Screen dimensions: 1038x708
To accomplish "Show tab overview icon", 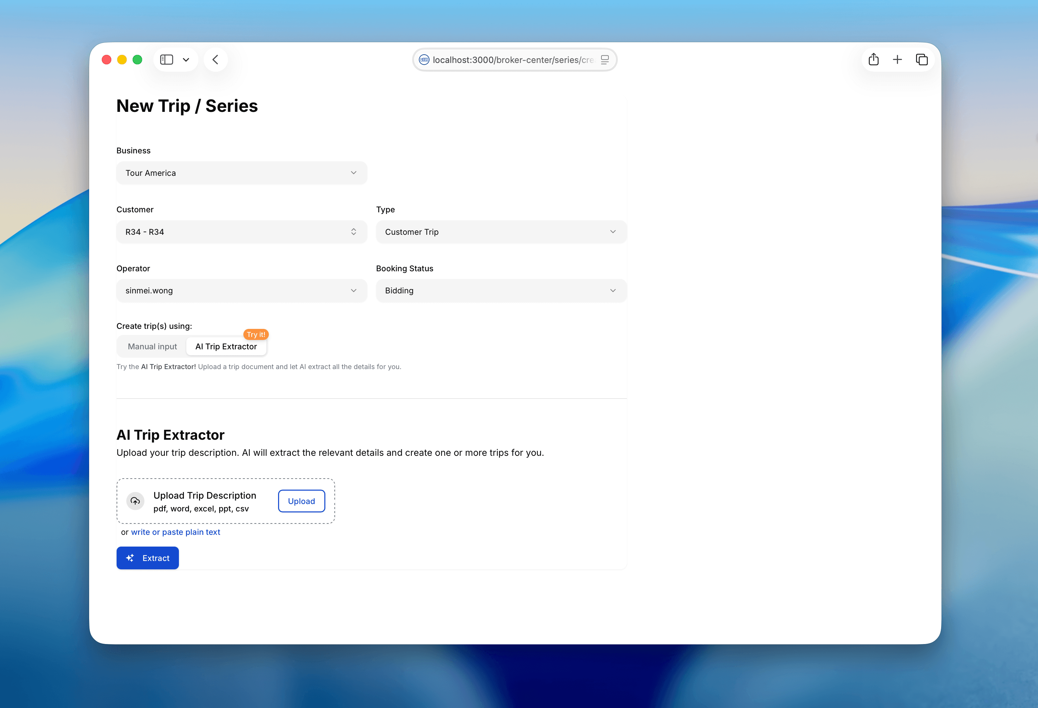I will 921,59.
